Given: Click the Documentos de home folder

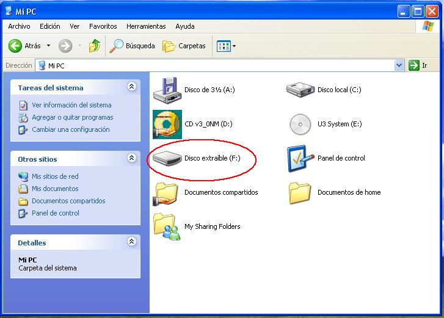Looking at the screenshot, I should point(300,193).
